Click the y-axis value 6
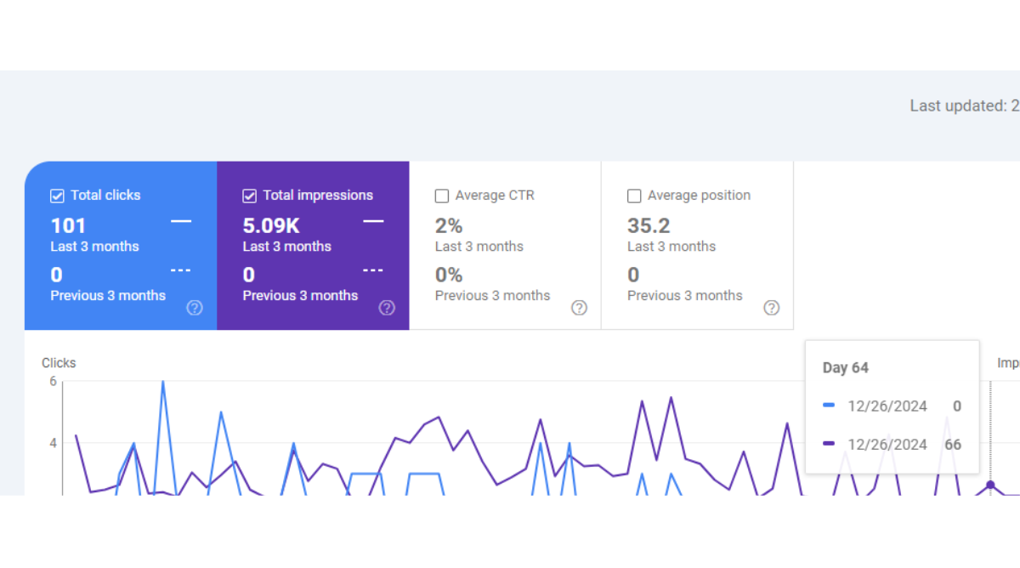 53,382
